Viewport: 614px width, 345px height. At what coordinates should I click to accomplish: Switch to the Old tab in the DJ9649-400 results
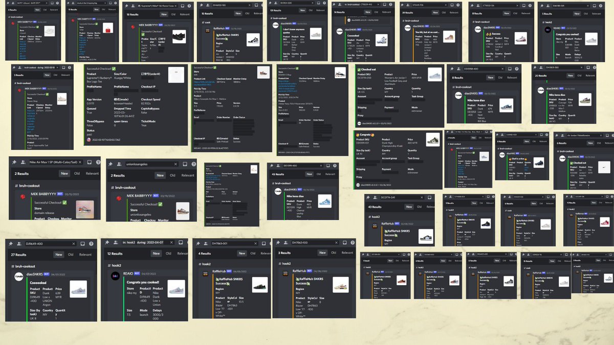point(71,255)
